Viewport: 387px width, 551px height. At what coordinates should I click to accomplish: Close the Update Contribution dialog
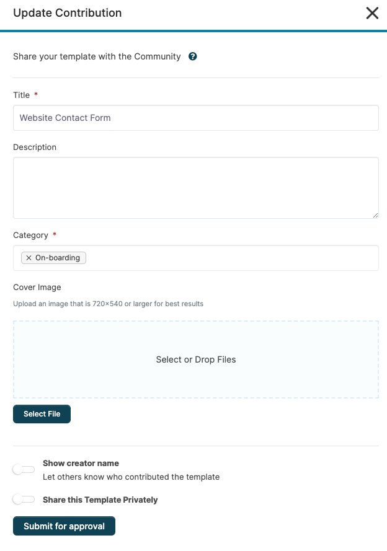click(372, 14)
